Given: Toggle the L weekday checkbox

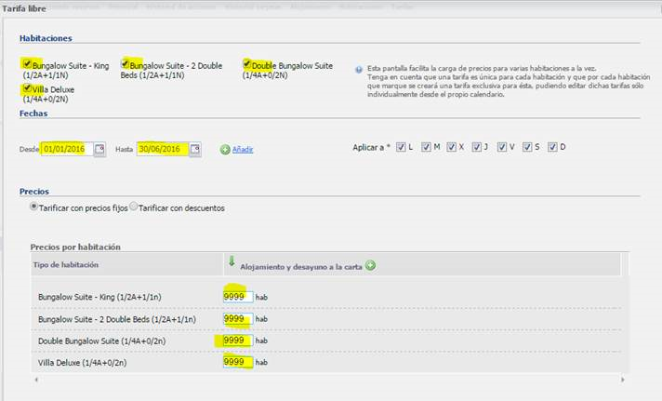Looking at the screenshot, I should [x=401, y=147].
